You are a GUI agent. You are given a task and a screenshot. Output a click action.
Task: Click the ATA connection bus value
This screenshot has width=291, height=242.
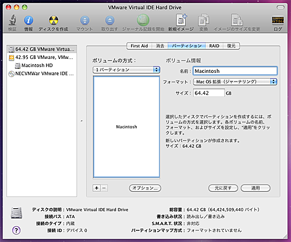[x=70, y=216]
